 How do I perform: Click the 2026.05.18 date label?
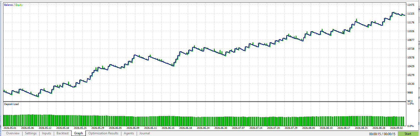[x=62, y=128]
